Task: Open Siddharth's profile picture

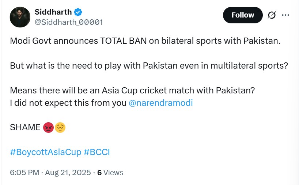Action: [20, 17]
